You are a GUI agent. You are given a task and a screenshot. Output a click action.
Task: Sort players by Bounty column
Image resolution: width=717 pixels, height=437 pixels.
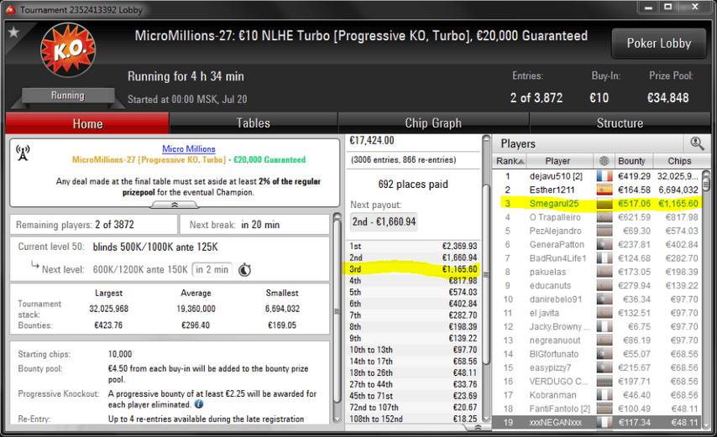tap(633, 161)
